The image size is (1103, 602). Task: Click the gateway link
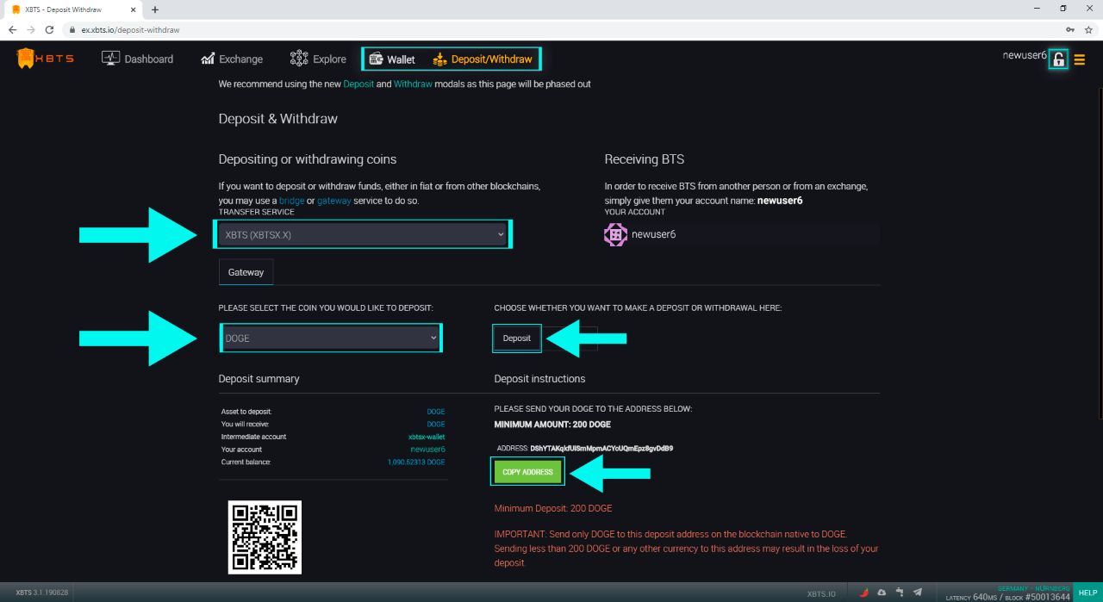tap(333, 201)
